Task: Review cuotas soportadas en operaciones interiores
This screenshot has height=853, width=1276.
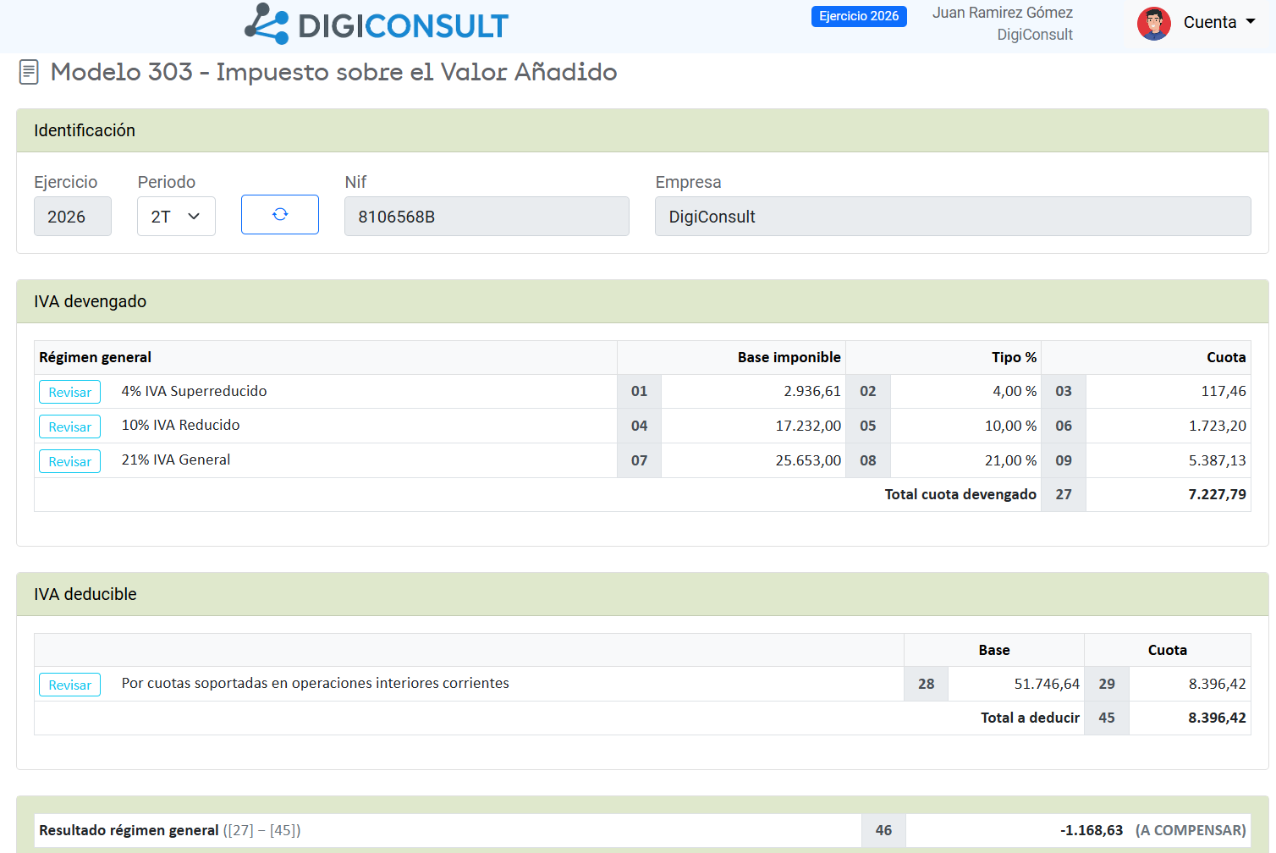Action: [x=69, y=685]
